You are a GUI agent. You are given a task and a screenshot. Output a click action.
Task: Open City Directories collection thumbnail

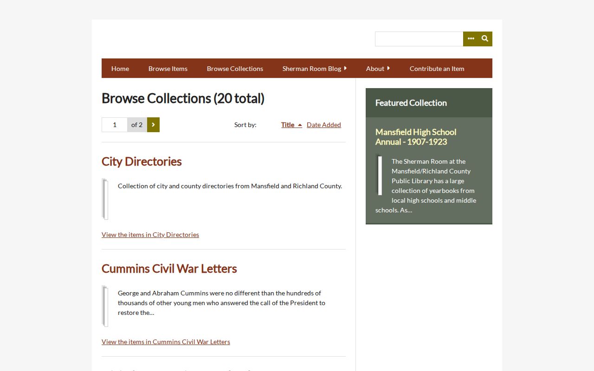(x=105, y=199)
